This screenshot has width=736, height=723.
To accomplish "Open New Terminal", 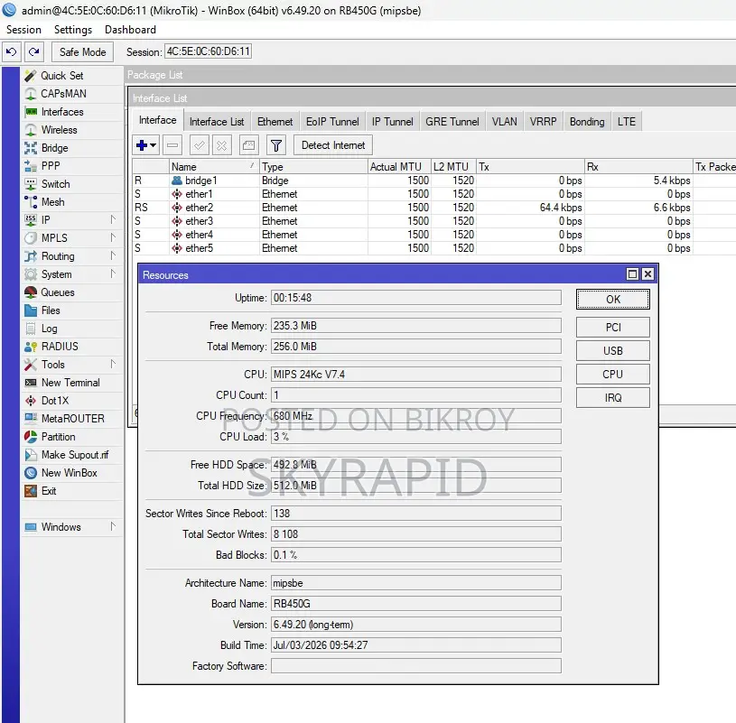I will (70, 383).
